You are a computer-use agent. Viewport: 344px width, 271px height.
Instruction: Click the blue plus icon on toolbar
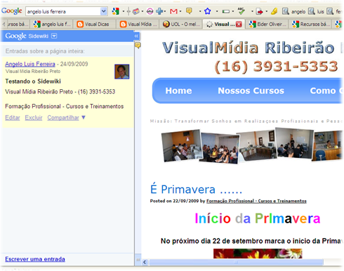159,11
